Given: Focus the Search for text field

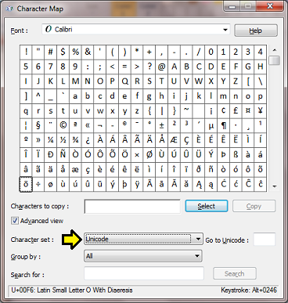Looking at the screenshot, I should (x=144, y=273).
